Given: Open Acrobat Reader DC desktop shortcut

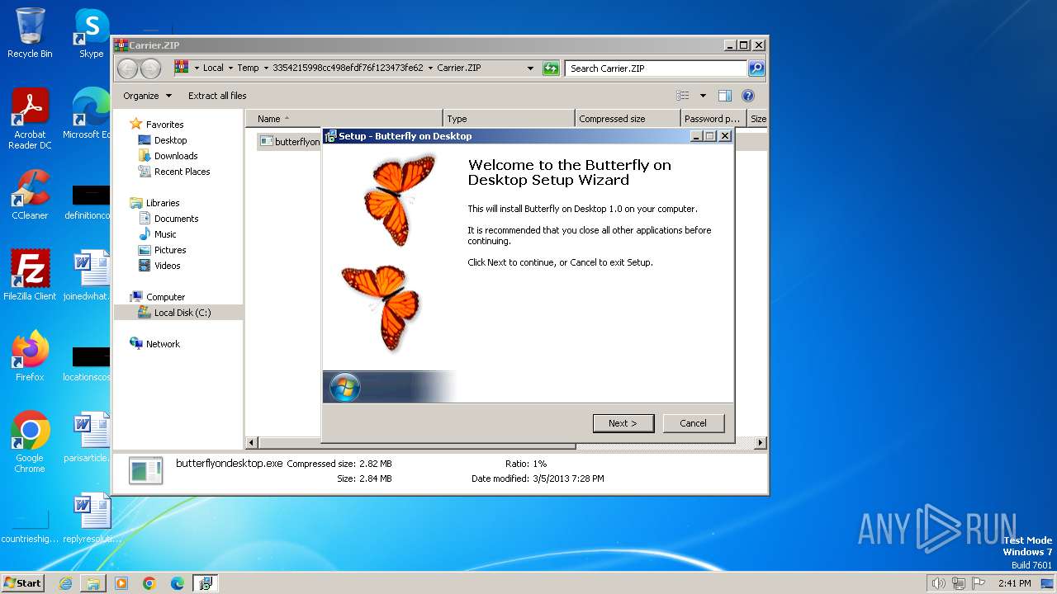Looking at the screenshot, I should point(30,119).
